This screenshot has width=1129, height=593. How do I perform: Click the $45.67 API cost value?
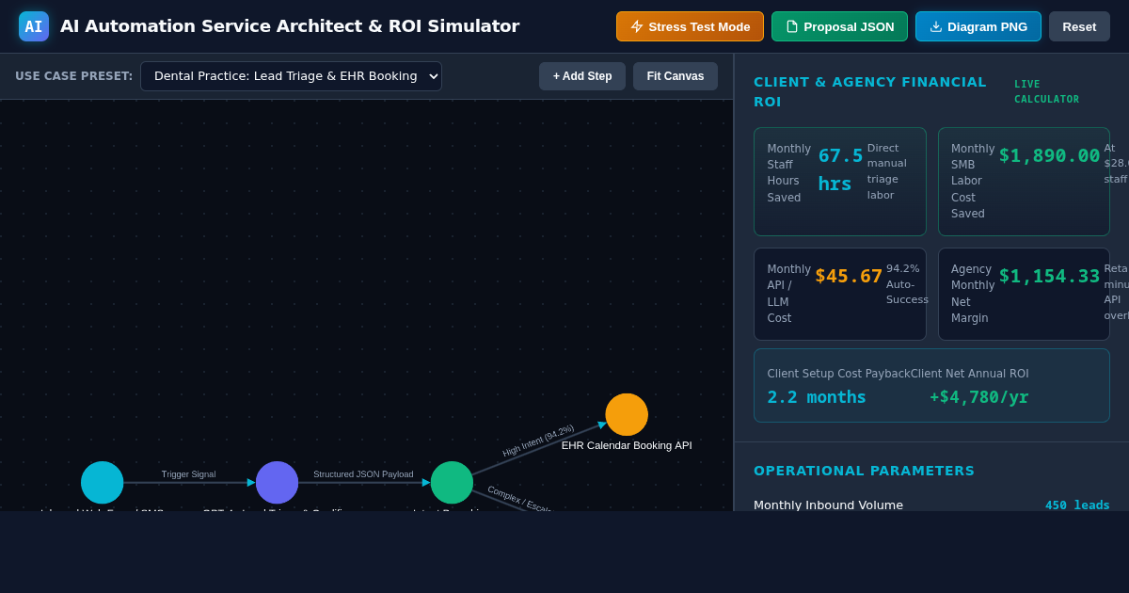pyautogui.click(x=849, y=276)
